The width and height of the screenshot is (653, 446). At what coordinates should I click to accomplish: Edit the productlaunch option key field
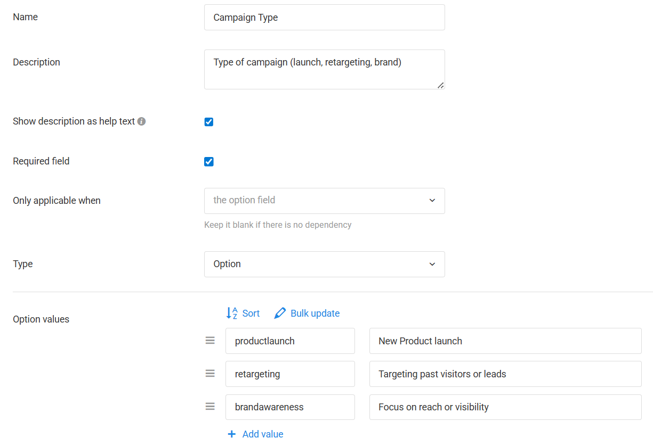coord(290,341)
